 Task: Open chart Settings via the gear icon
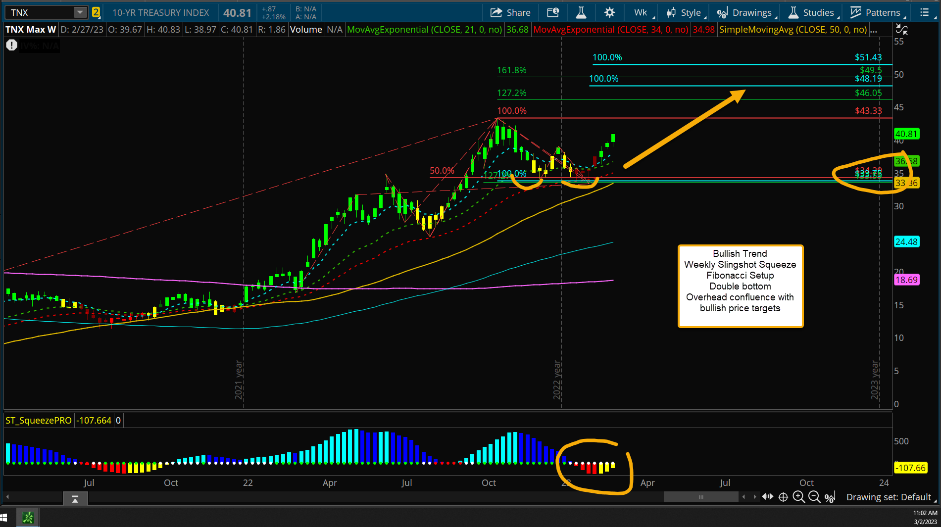click(609, 12)
